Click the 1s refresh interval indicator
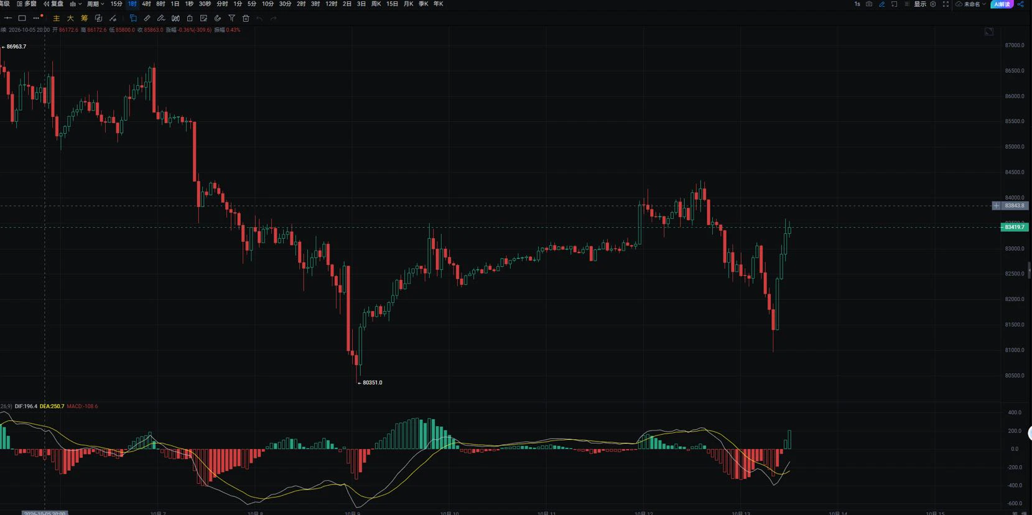The image size is (1032, 515). 857,4
